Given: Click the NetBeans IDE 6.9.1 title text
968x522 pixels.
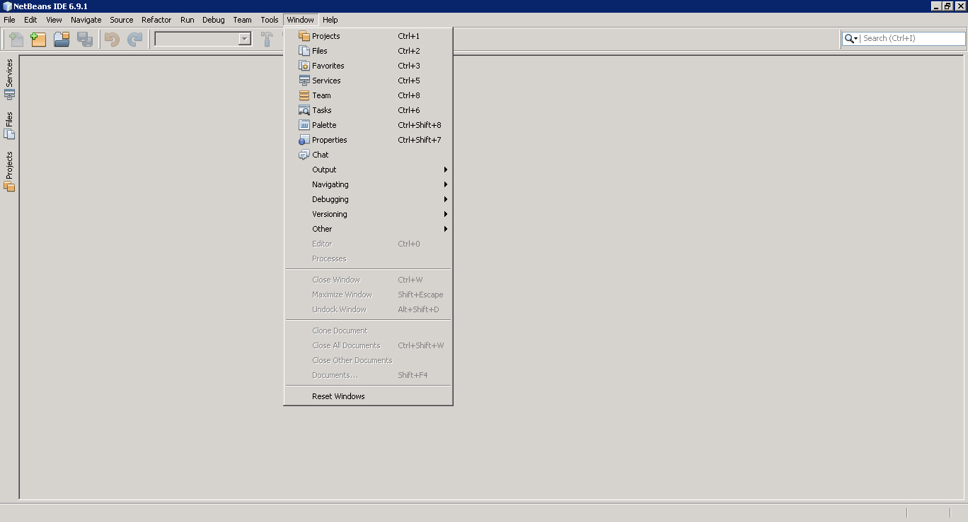Looking at the screenshot, I should point(50,6).
